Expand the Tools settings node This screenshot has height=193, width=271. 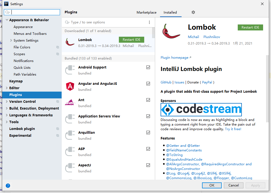7,122
